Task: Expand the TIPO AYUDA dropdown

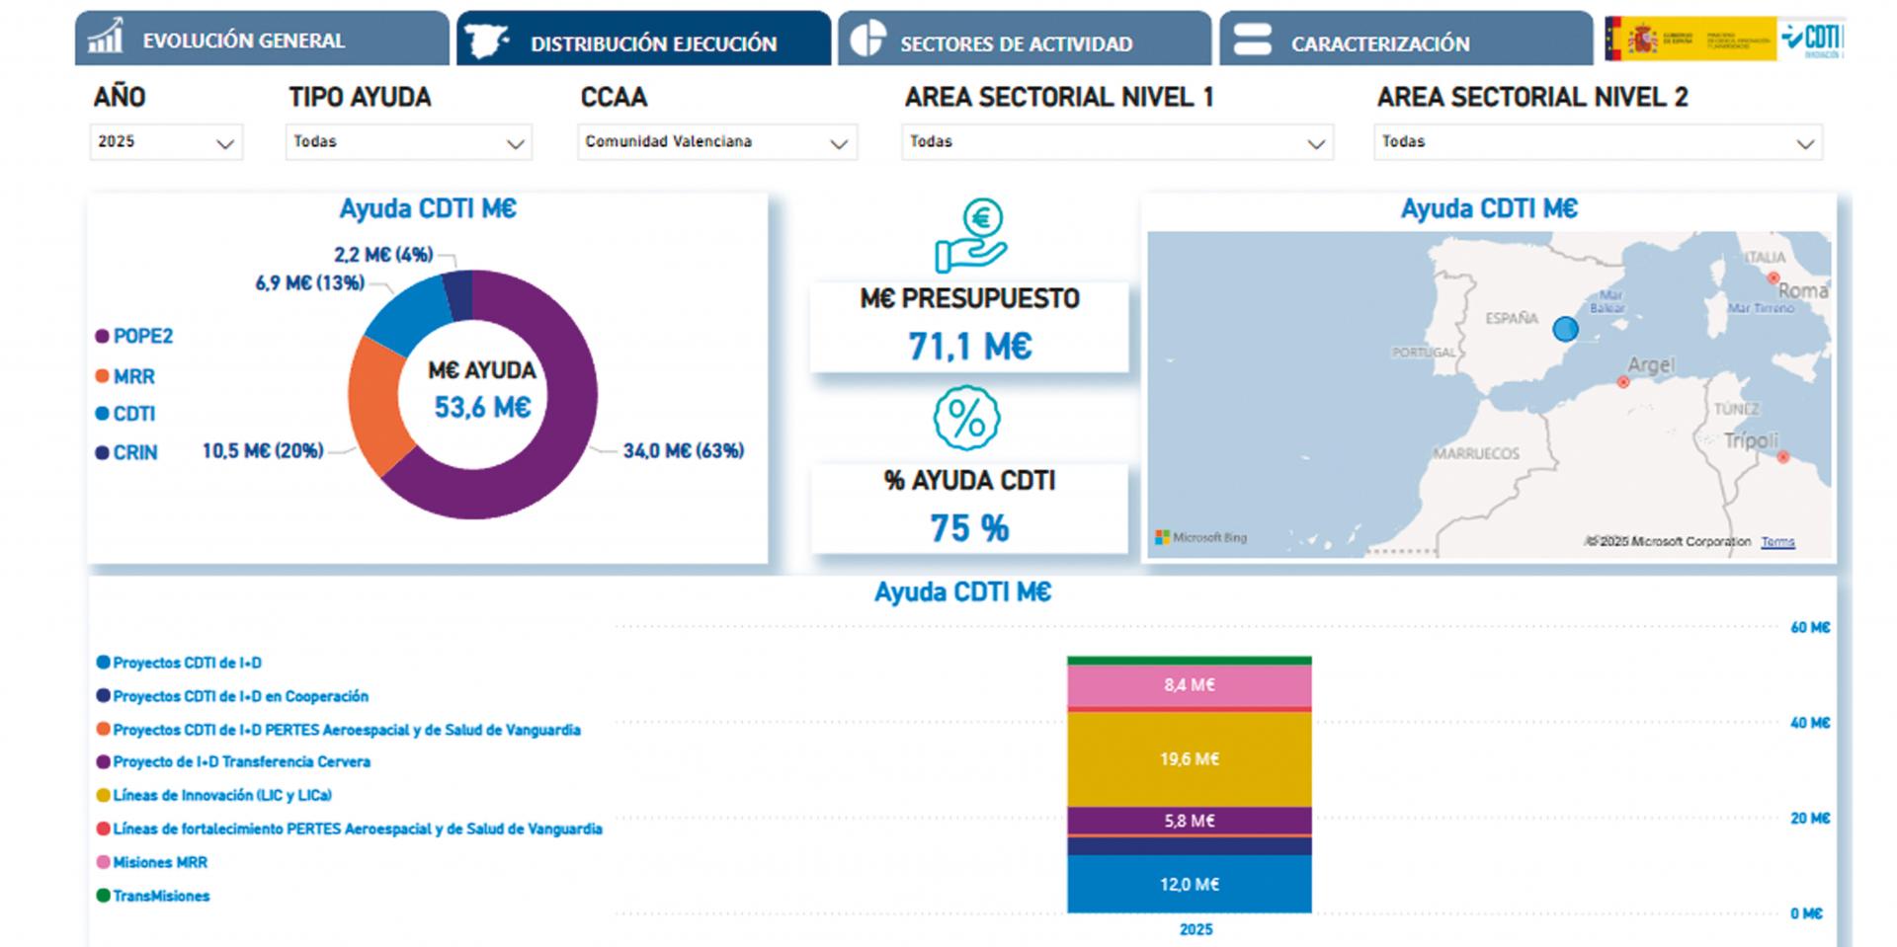Action: (x=408, y=142)
